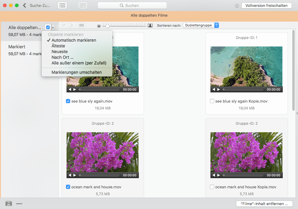Click the downward triangle filter dropdown
The height and width of the screenshot is (209, 298).
tap(63, 25)
